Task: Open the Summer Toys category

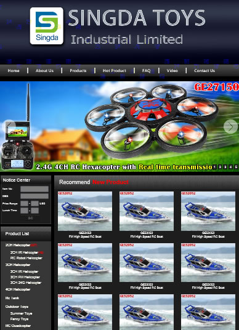Action: [x=22, y=313]
